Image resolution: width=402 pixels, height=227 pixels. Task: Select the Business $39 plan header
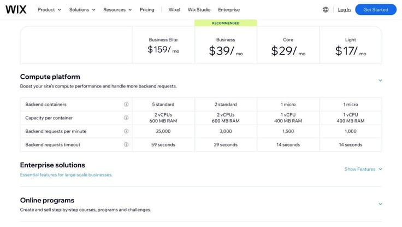tap(226, 45)
